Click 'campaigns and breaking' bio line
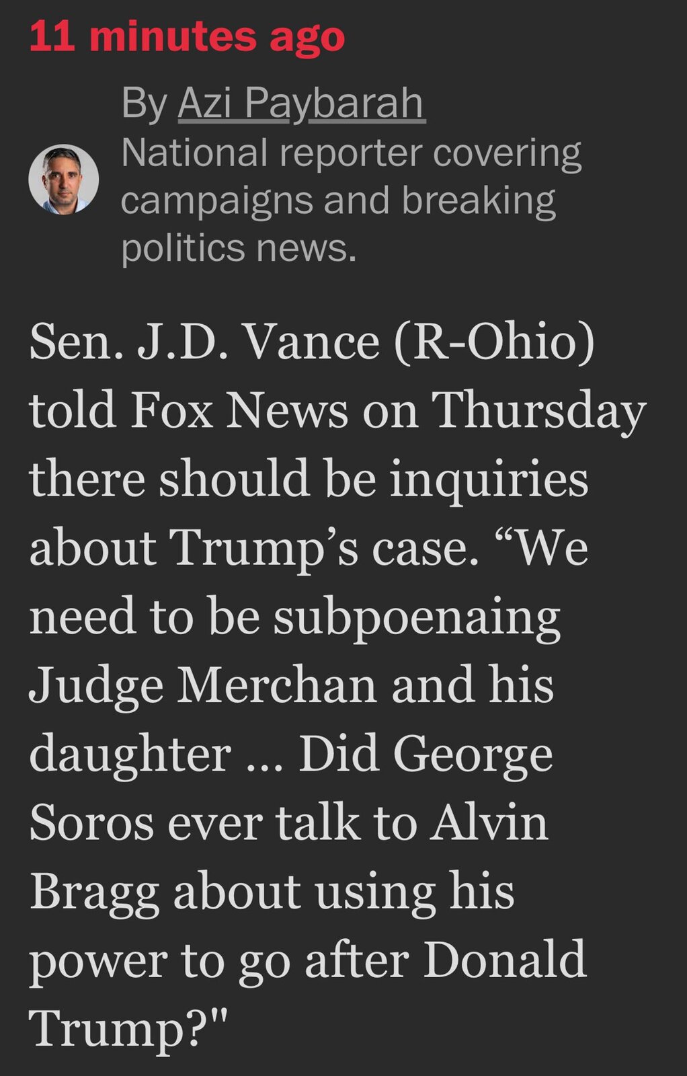 coord(338,202)
